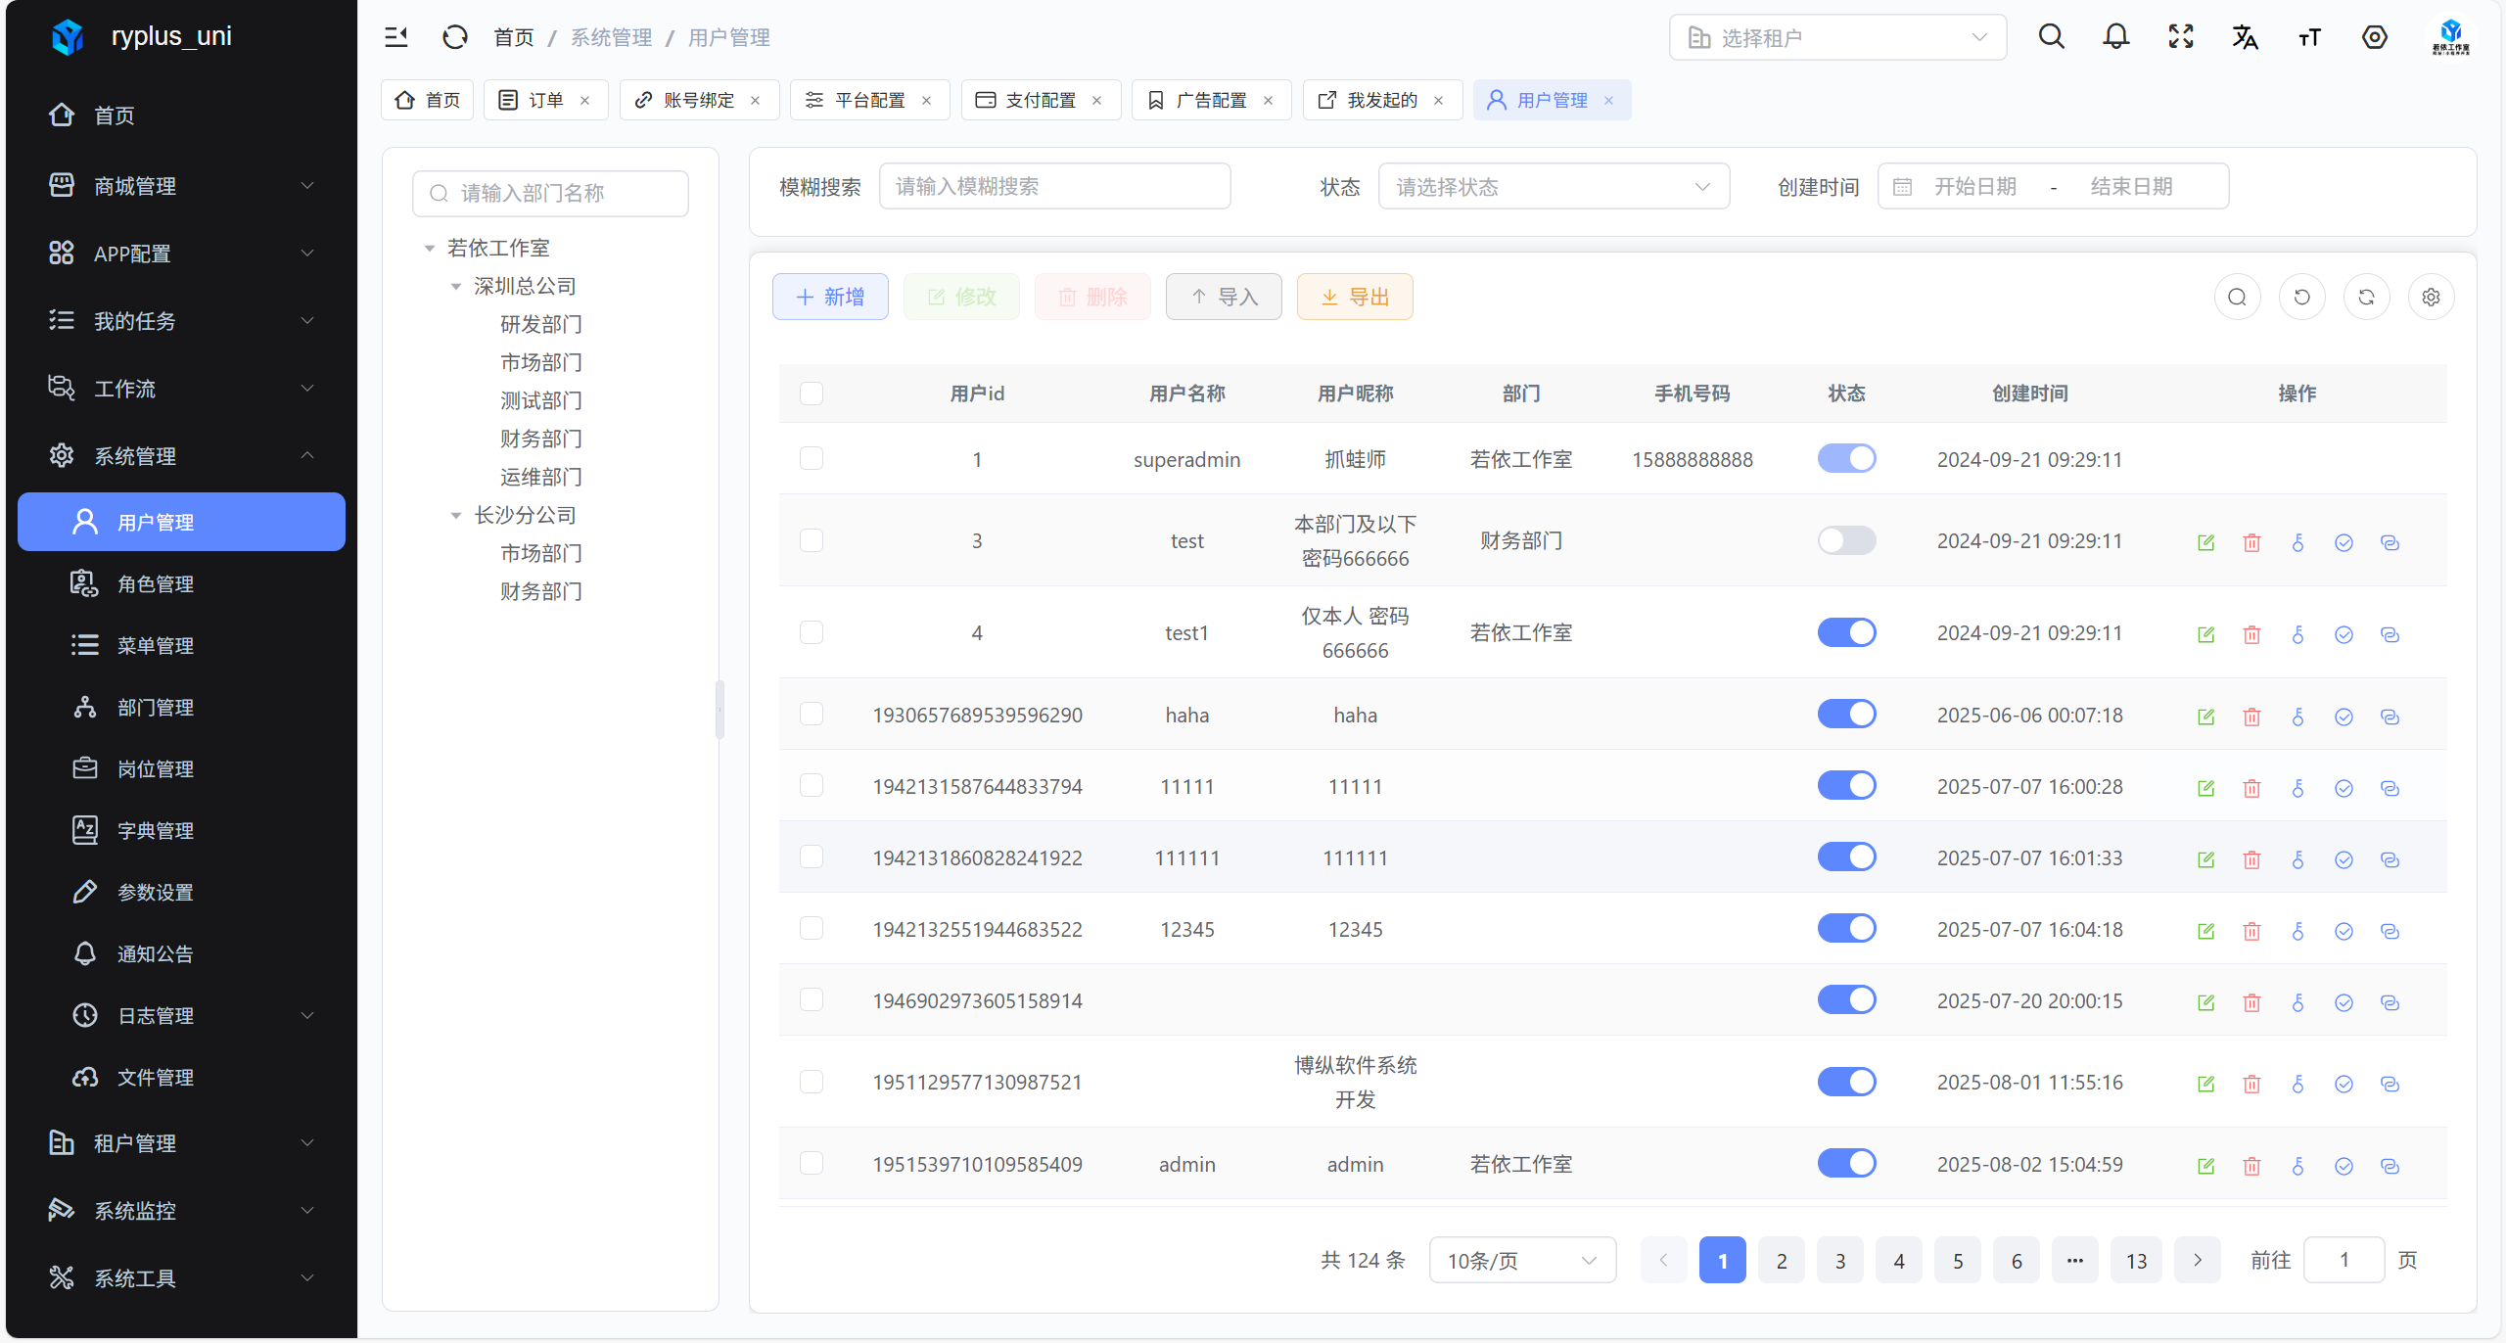This screenshot has width=2506, height=1343.
Task: Click the fullscreen toggle icon in header
Action: tap(2180, 37)
